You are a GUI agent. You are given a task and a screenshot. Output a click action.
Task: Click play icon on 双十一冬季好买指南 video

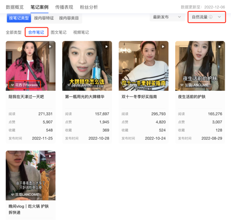pyautogui.click(x=163, y=47)
